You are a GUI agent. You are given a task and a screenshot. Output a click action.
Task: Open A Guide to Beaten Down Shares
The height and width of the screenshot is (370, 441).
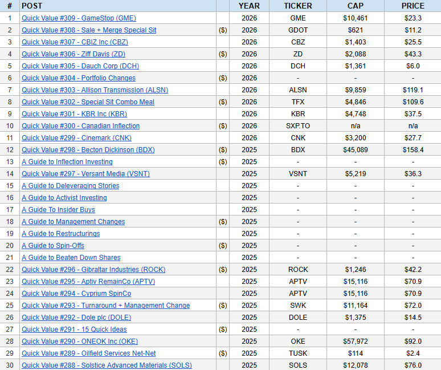tap(71, 258)
